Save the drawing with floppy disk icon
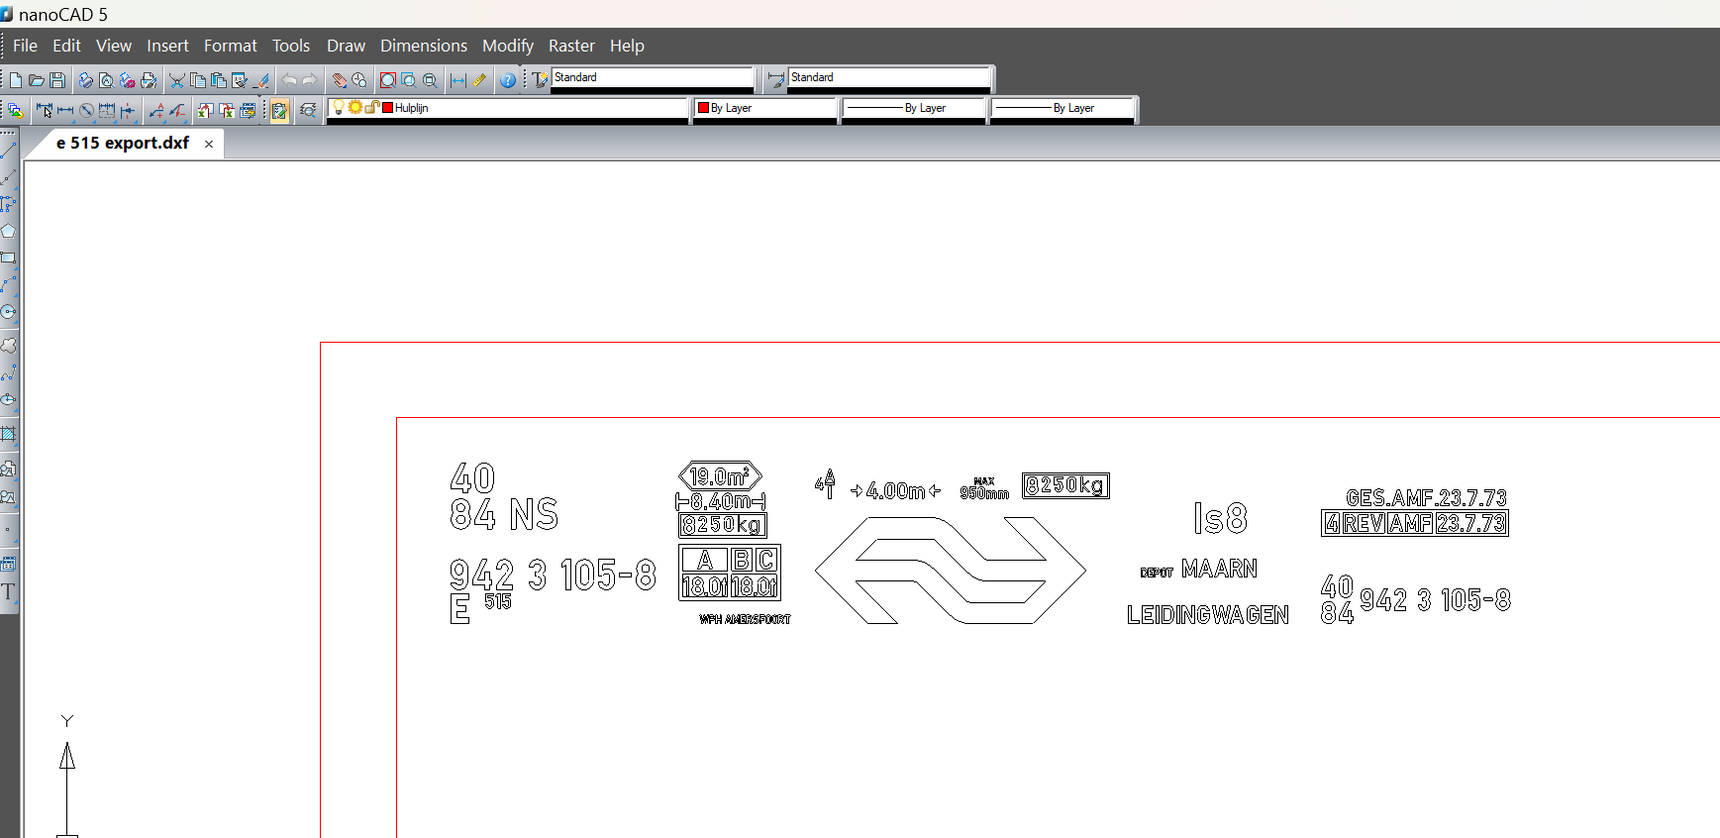The height and width of the screenshot is (838, 1720). [57, 80]
